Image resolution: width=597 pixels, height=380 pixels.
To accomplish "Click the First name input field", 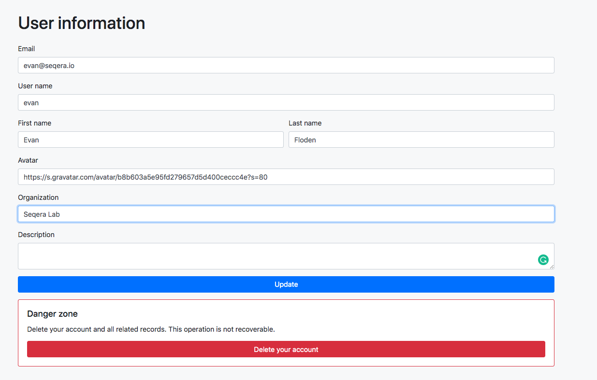I will point(151,140).
